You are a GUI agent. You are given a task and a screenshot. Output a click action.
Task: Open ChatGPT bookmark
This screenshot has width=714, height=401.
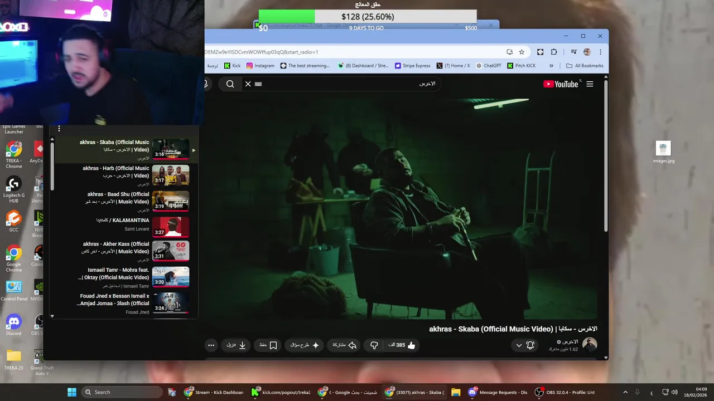pyautogui.click(x=489, y=66)
